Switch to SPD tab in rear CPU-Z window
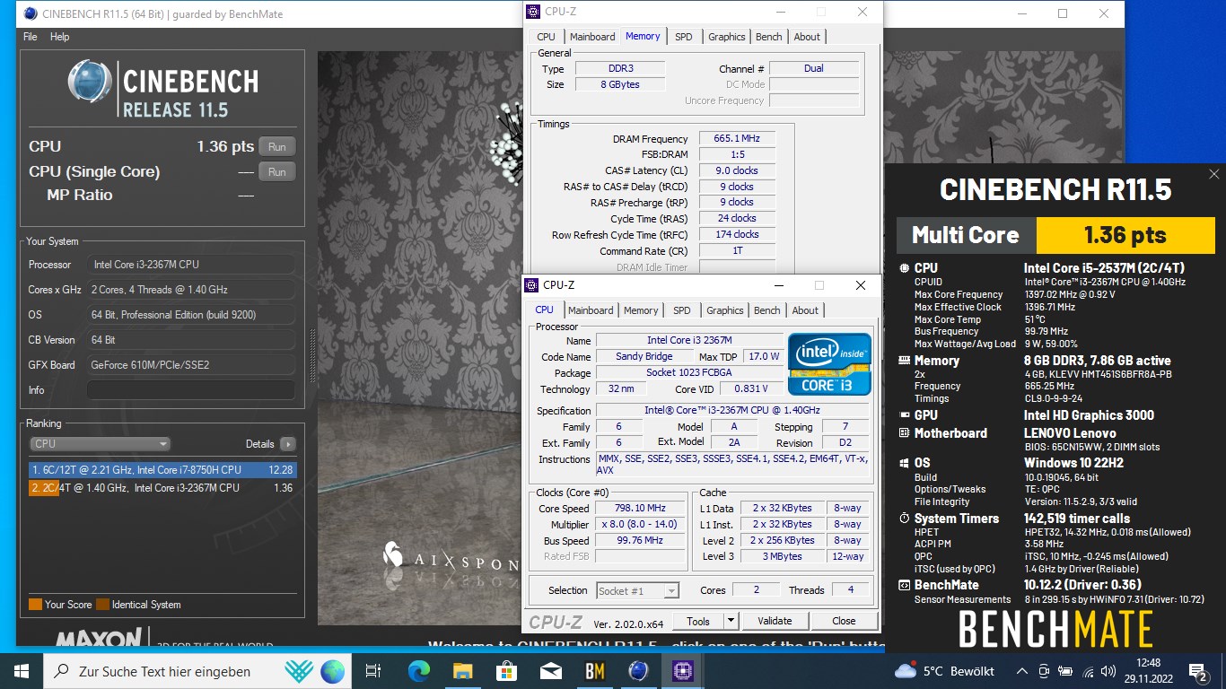Screen dimensions: 1226x689 [684, 37]
